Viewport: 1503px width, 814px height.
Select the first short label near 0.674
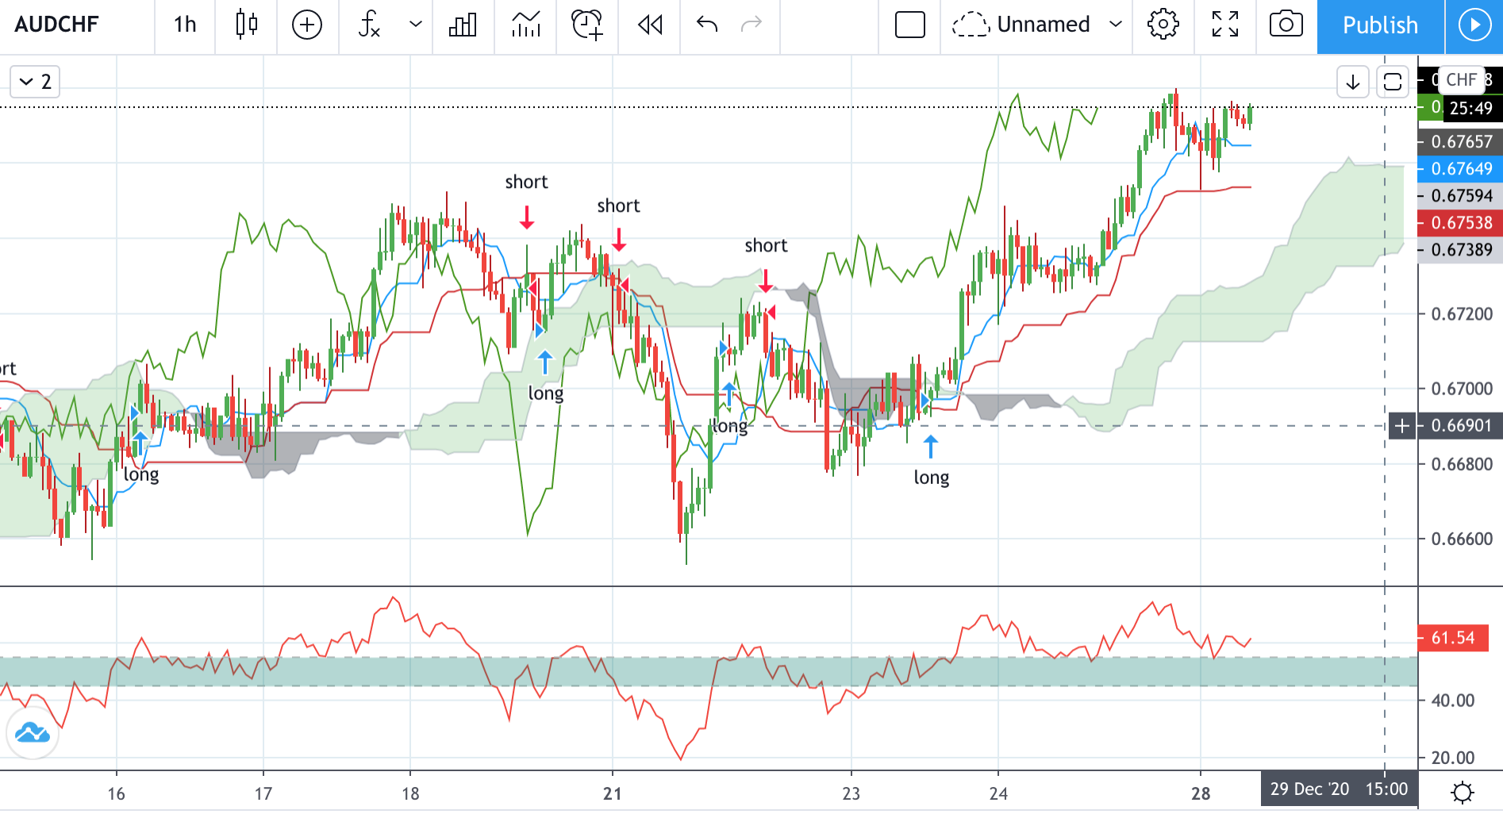526,182
